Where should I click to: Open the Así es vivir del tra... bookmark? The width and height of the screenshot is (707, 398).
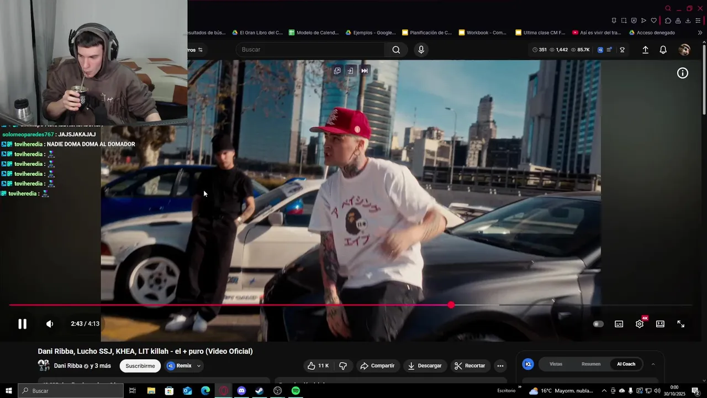(597, 33)
